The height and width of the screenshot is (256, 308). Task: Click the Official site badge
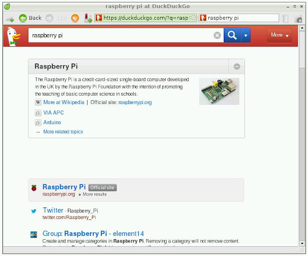pyautogui.click(x=103, y=188)
